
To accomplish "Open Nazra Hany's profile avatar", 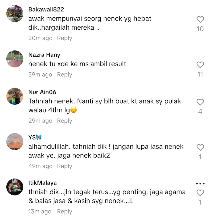I will click(15, 59).
